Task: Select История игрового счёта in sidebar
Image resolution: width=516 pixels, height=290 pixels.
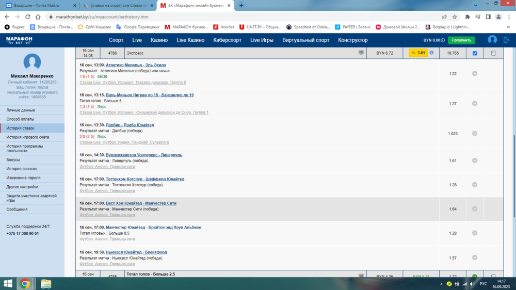Action: click(28, 137)
